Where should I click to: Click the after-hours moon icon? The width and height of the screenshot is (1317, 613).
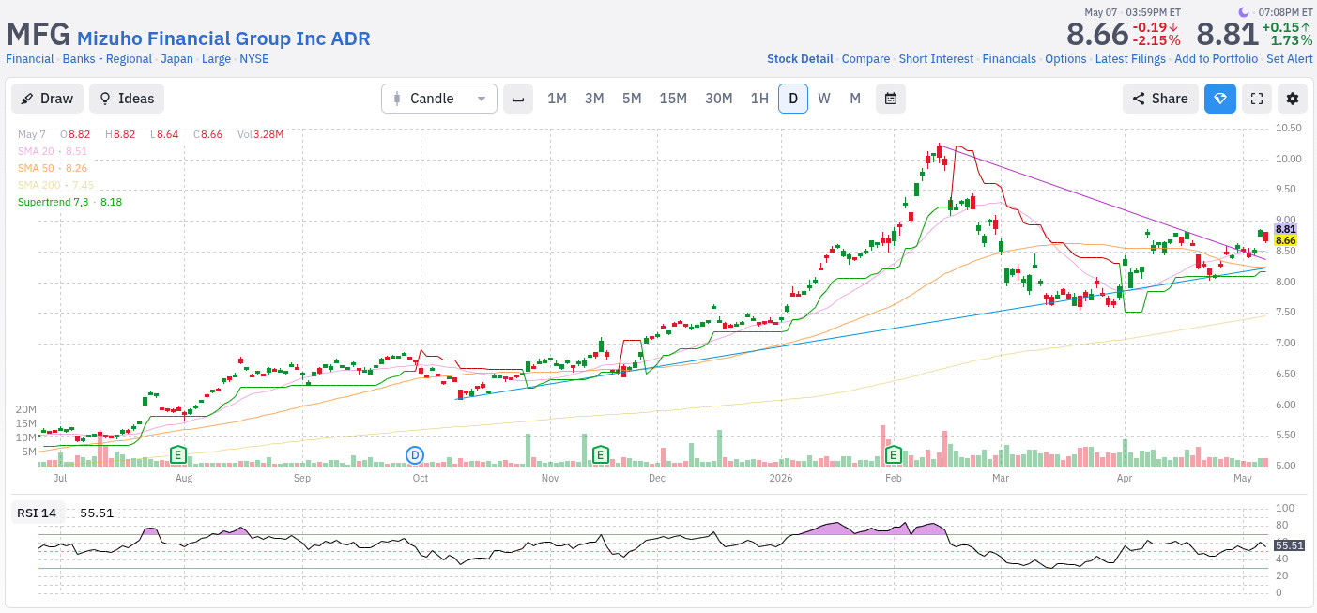point(1245,12)
